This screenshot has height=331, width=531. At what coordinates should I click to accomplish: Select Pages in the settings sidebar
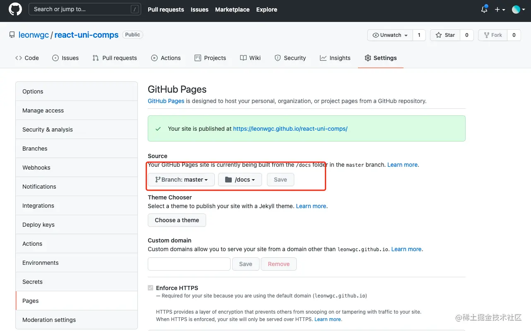[30, 300]
